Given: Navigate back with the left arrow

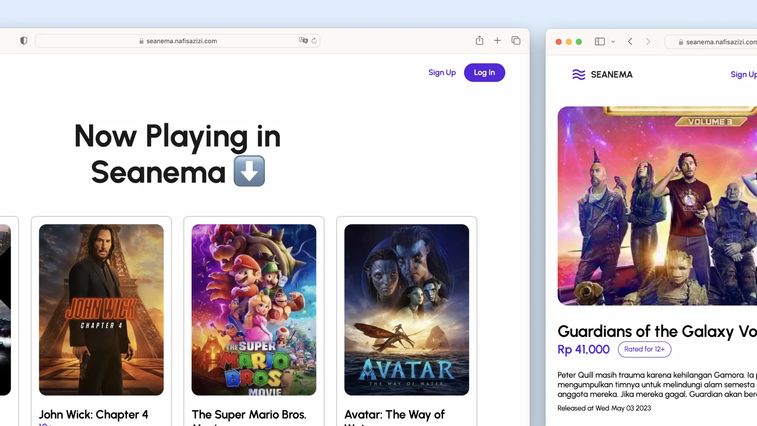Looking at the screenshot, I should (x=630, y=41).
